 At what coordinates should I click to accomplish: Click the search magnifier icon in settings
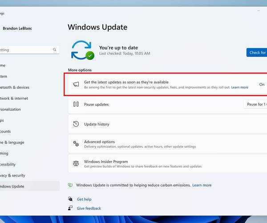coord(54,50)
